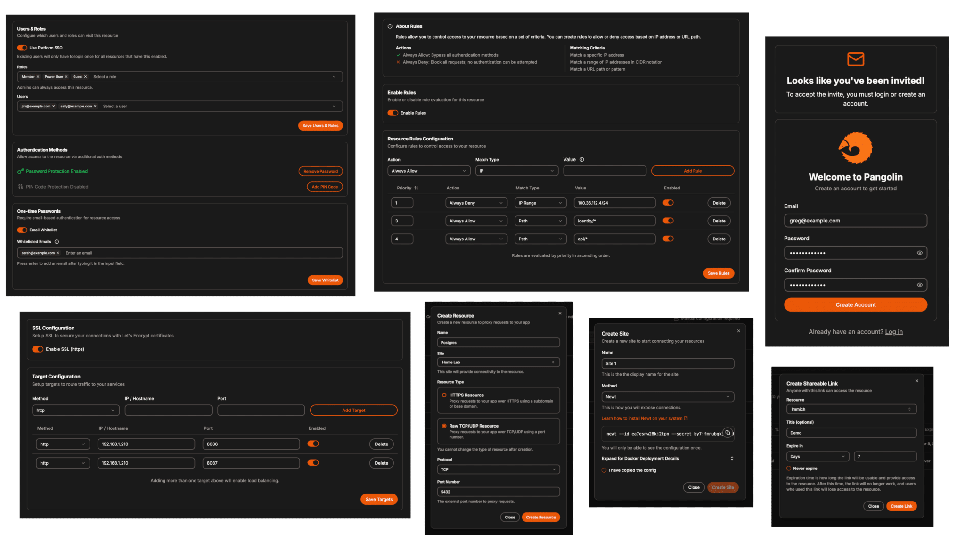Click the info icon next to Value header
The width and height of the screenshot is (965, 543).
click(581, 159)
